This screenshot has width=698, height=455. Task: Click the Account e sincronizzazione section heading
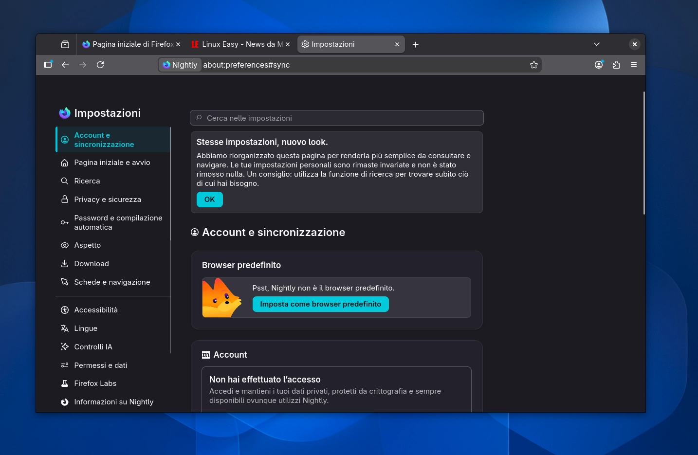click(274, 233)
